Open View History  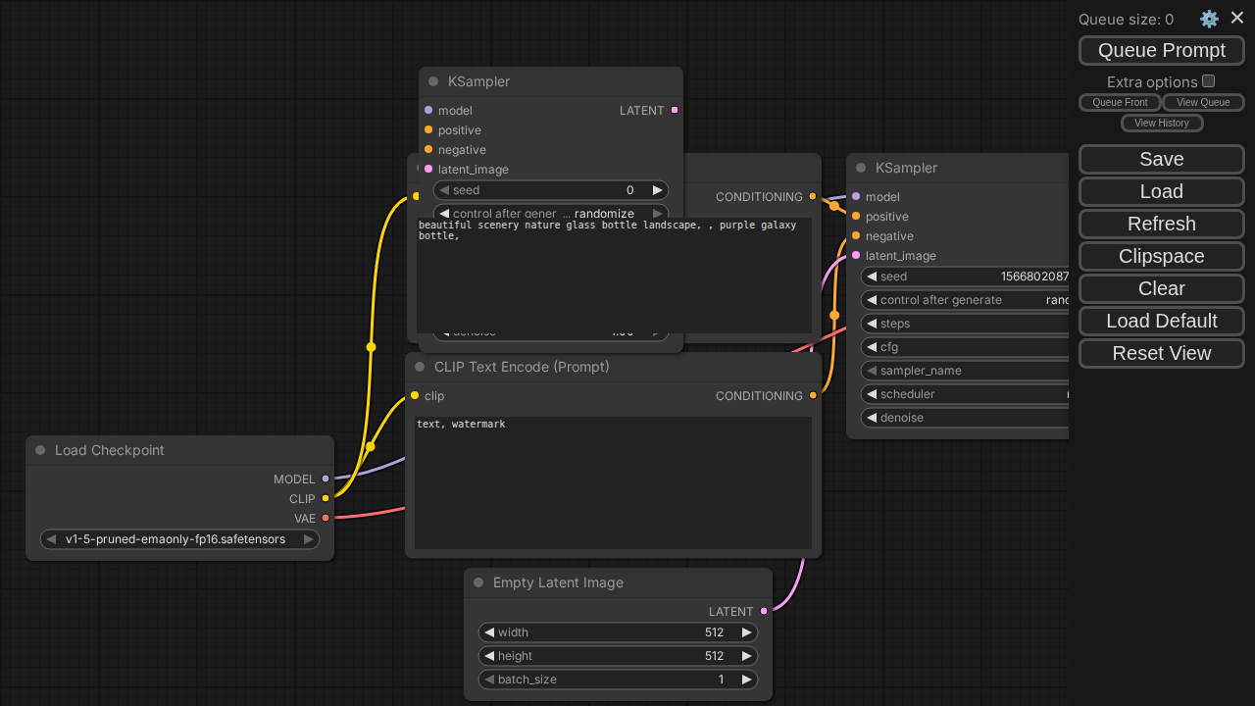(1161, 123)
